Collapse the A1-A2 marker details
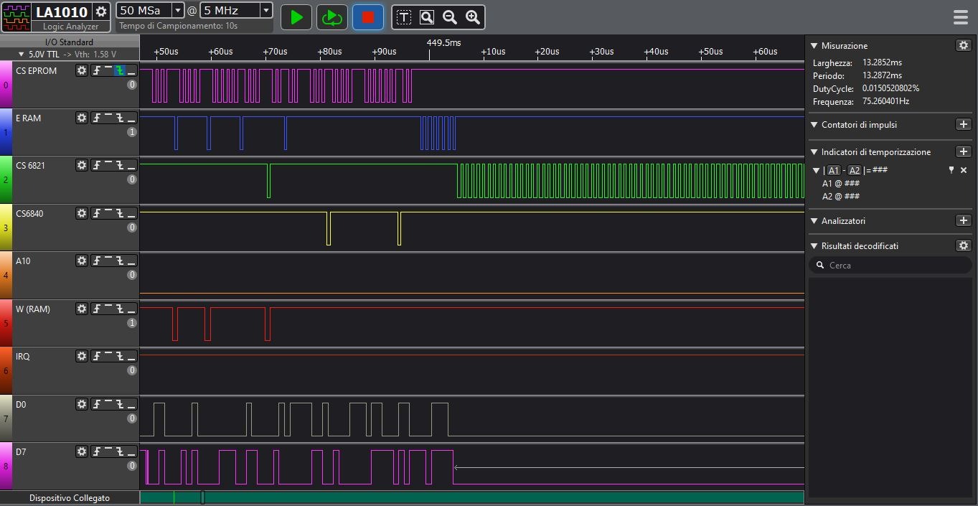This screenshot has width=978, height=506. [817, 170]
